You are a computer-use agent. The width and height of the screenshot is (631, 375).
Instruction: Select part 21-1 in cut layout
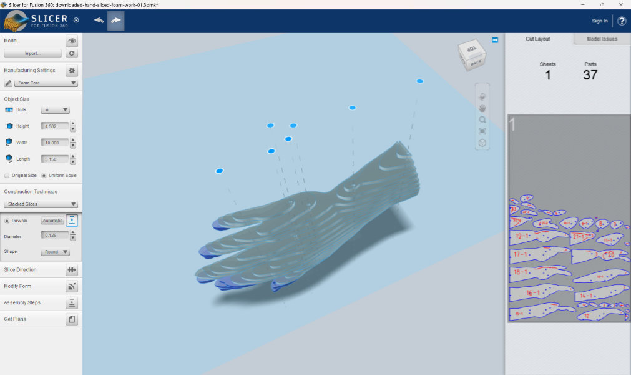click(x=582, y=237)
